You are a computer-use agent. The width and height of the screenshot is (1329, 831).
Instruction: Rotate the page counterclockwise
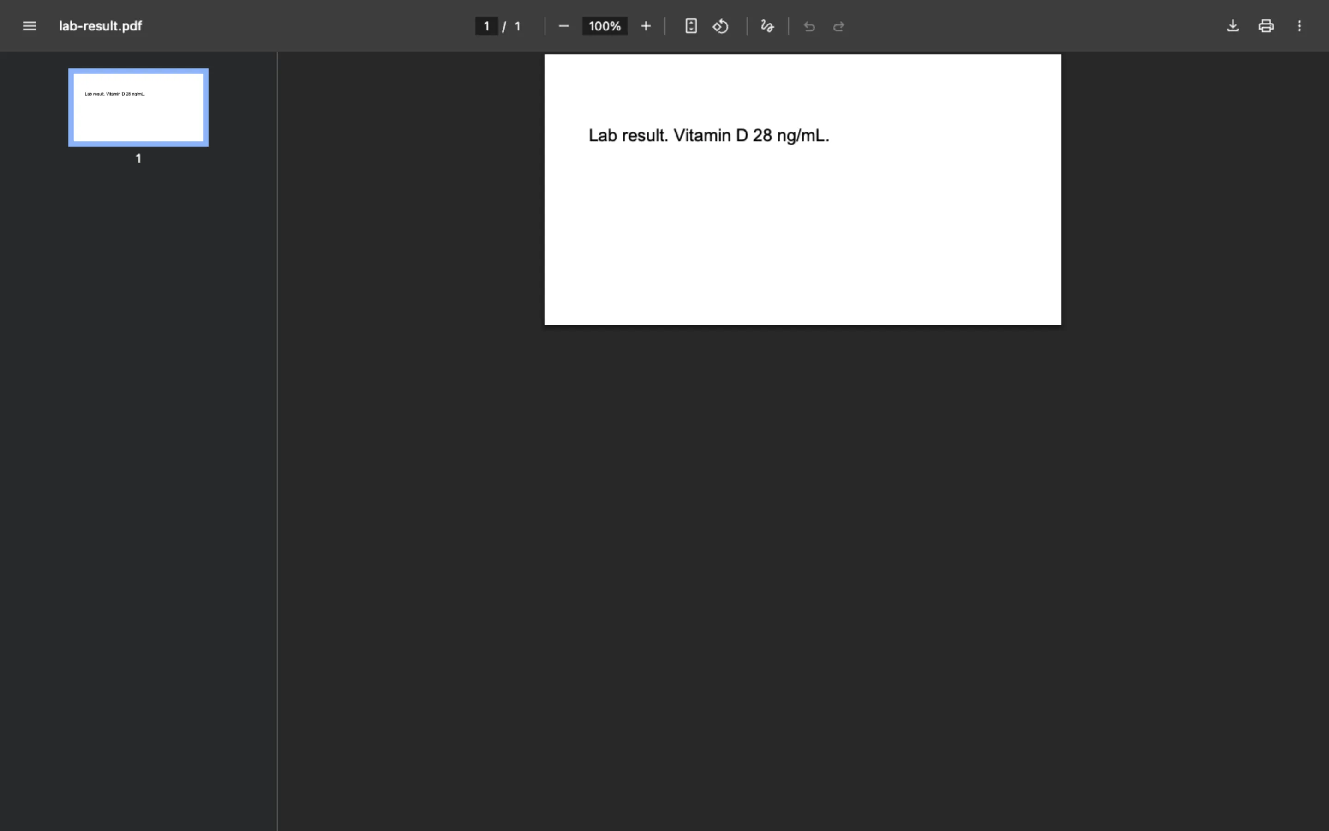point(720,26)
